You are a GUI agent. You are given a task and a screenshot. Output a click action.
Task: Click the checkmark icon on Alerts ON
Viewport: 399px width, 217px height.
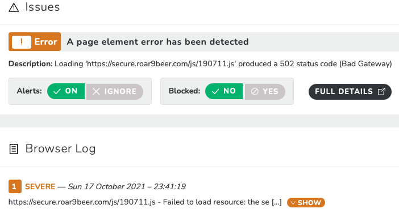57,91
